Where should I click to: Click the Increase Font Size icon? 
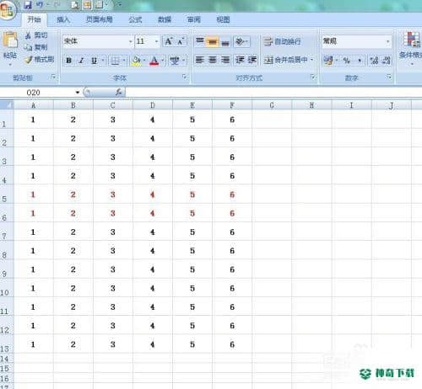click(169, 41)
